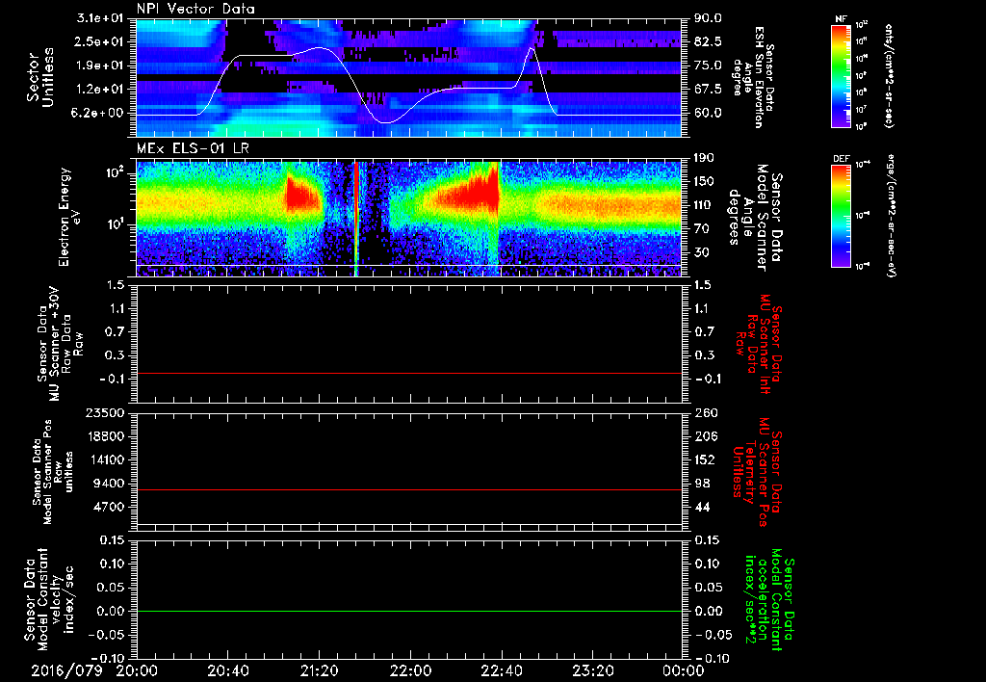986x682 pixels.
Task: Click the red line in Scanner Pos panel
Action: [x=408, y=489]
